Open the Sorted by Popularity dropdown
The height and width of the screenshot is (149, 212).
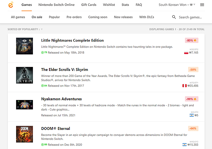coord(25,29)
